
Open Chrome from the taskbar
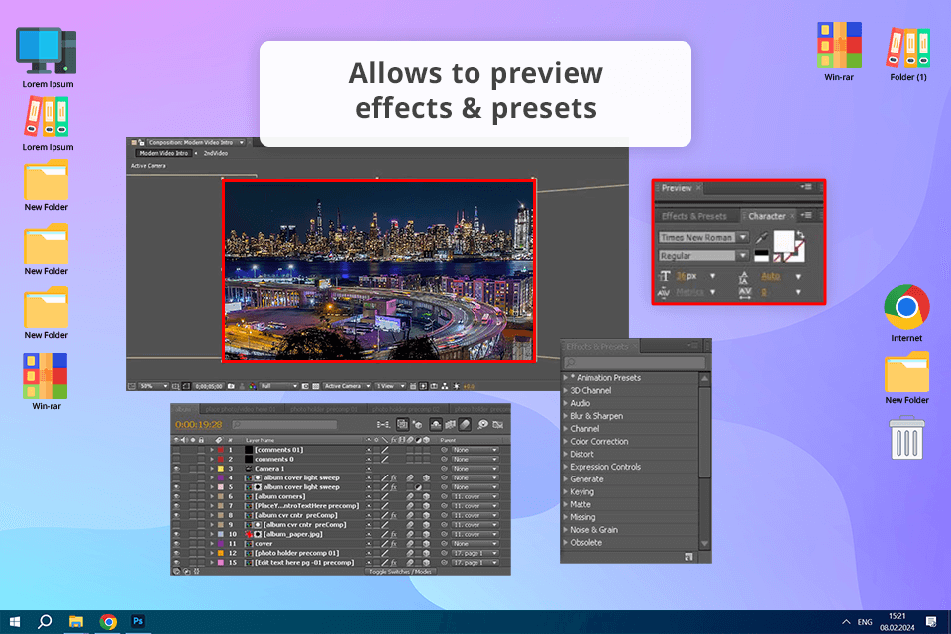coord(108,621)
